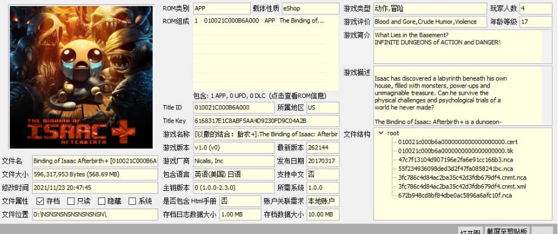Select the root label in file structure
Screen dimensions: 558x234
click(393, 133)
